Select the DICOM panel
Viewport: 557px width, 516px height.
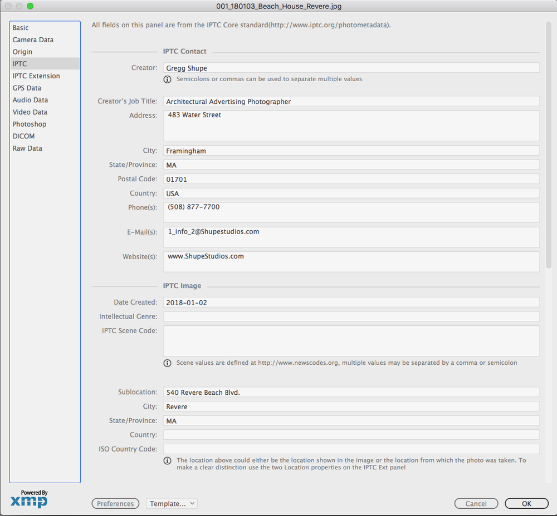pos(23,136)
